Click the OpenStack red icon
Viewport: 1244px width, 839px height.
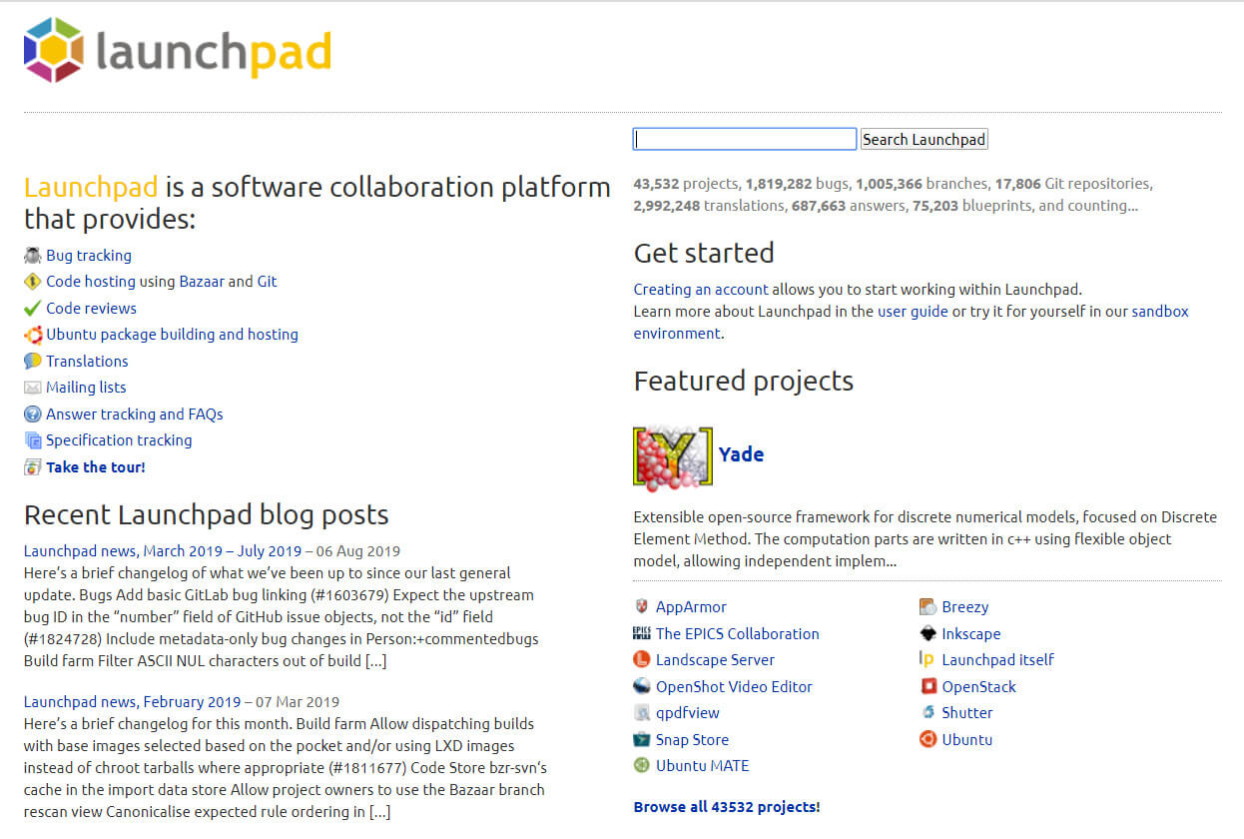pyautogui.click(x=928, y=687)
